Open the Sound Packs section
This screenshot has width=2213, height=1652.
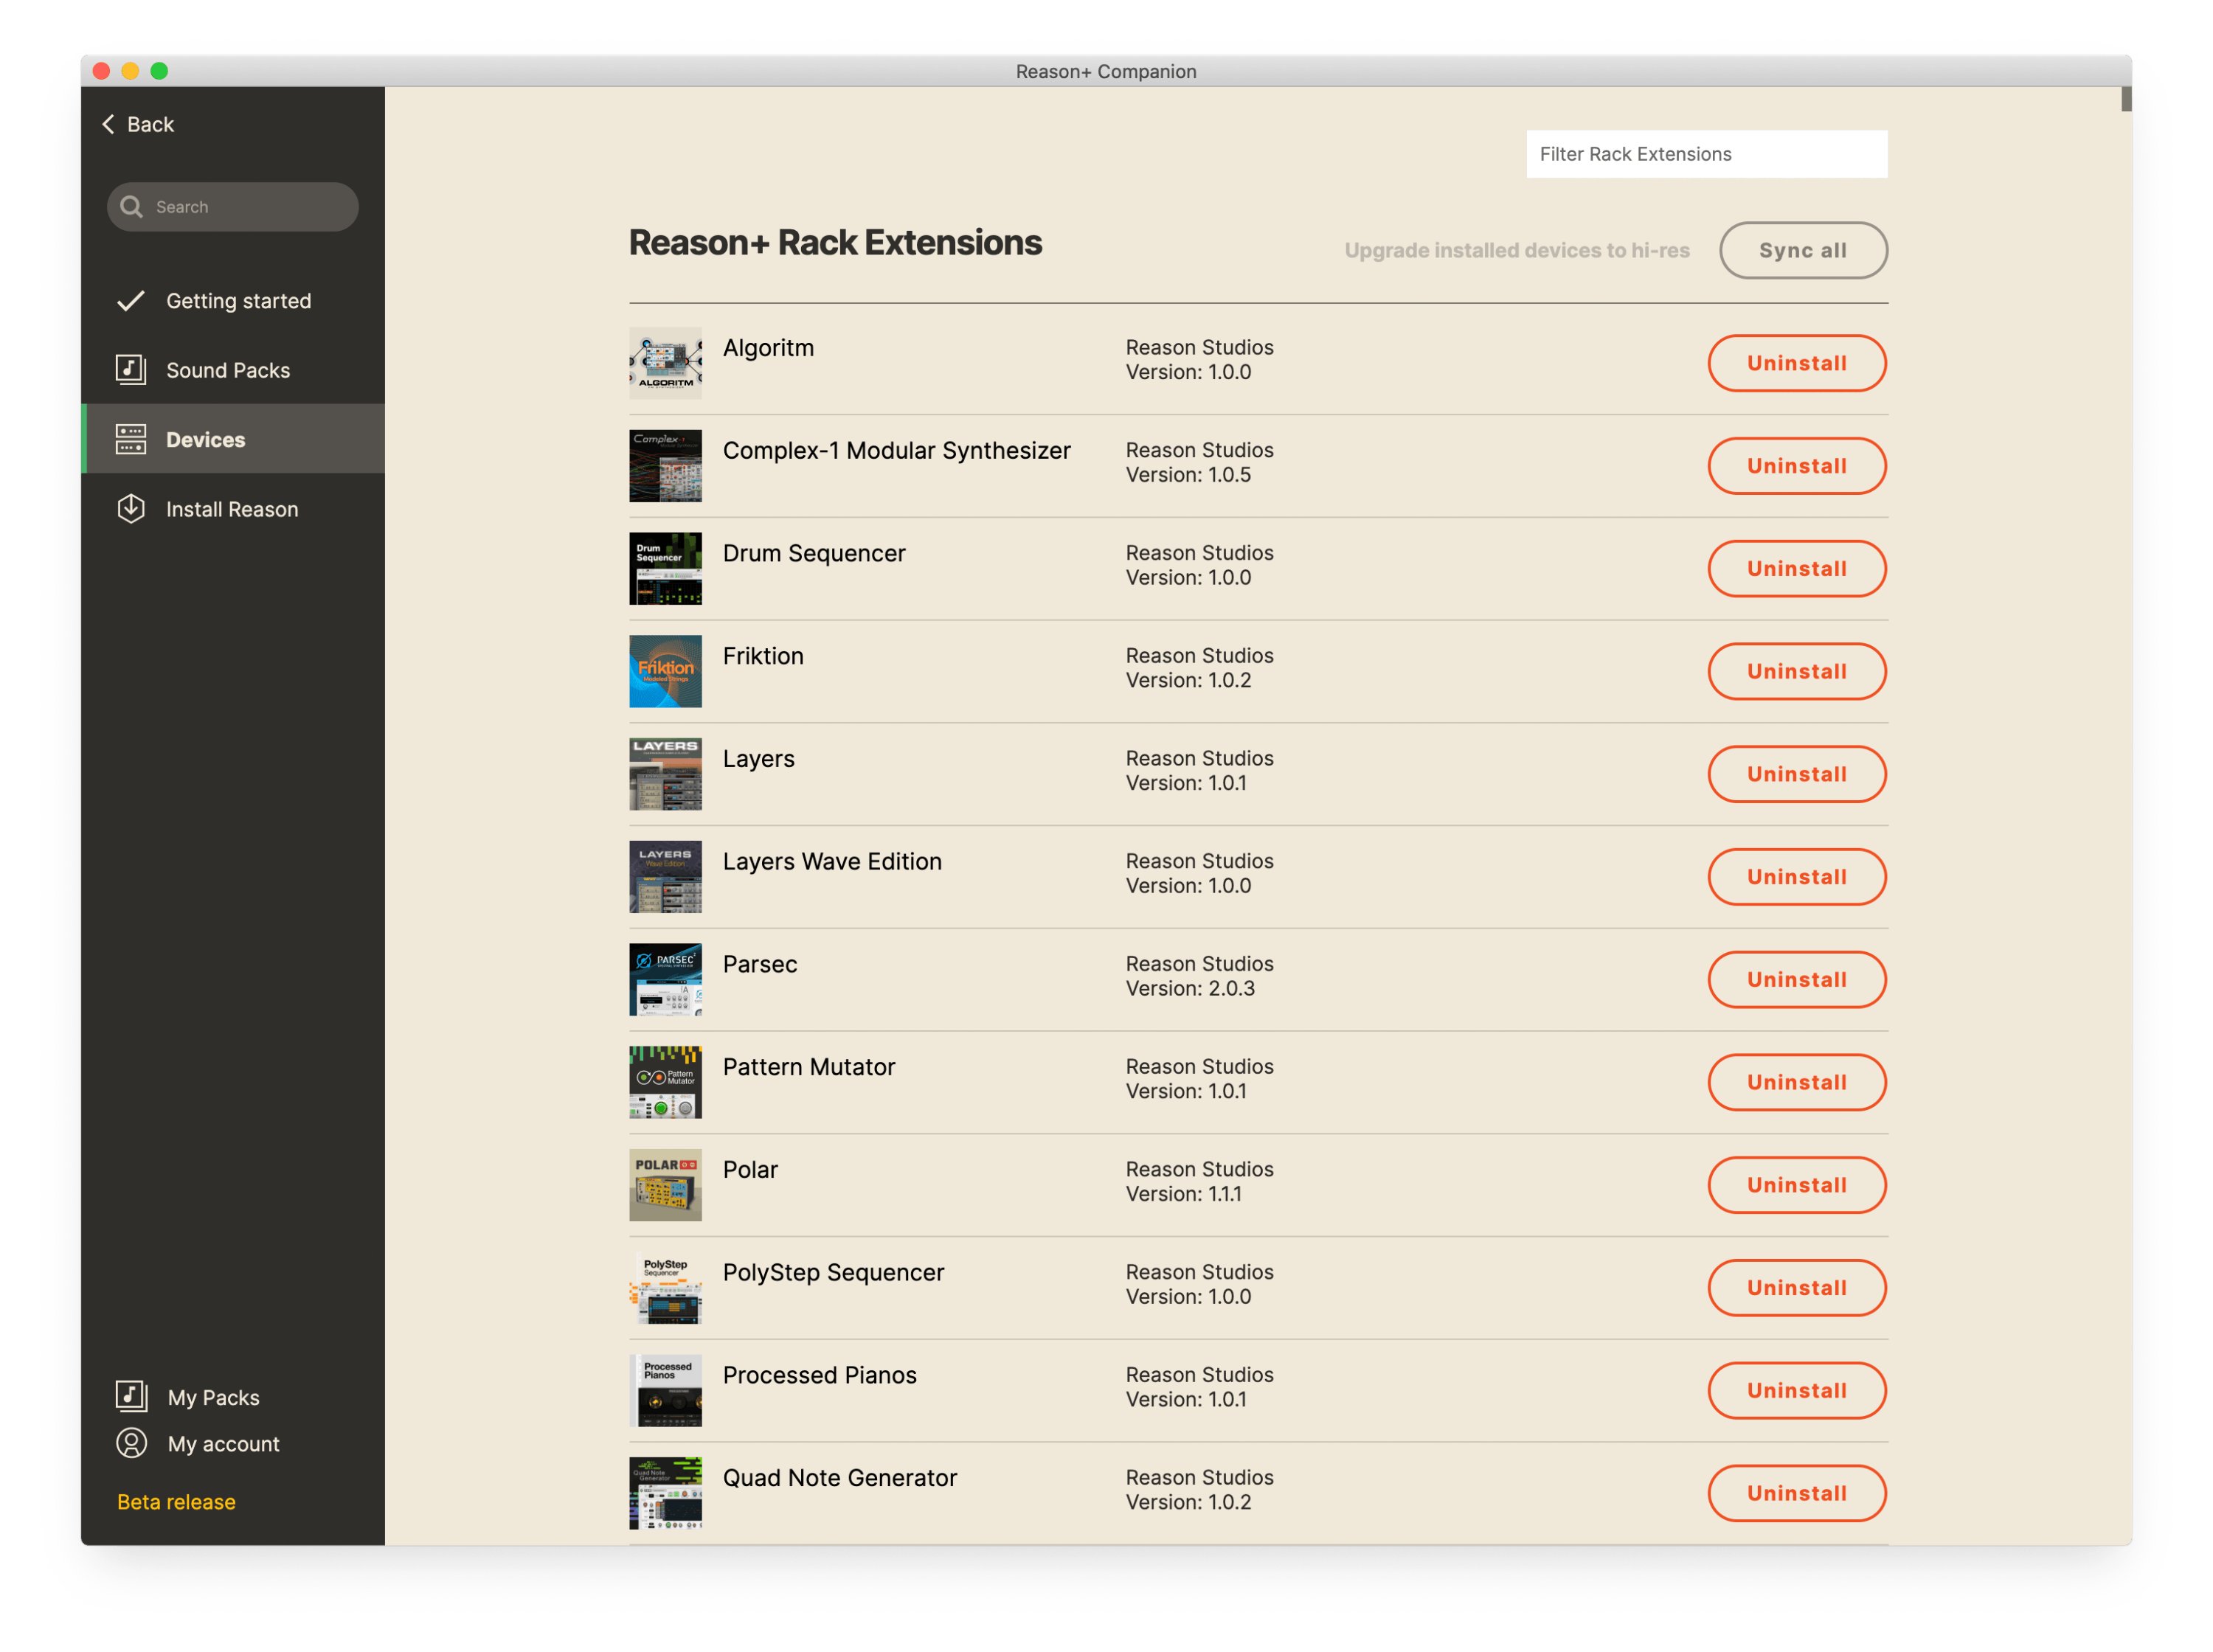228,370
